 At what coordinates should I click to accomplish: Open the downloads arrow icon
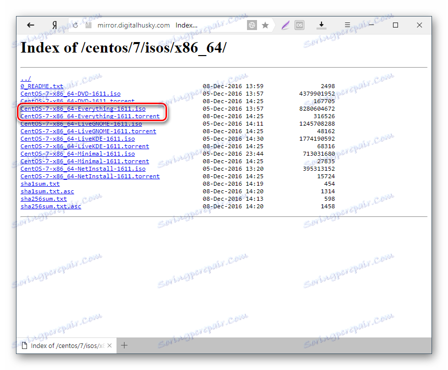321,25
